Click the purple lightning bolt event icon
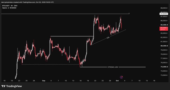 121,77
